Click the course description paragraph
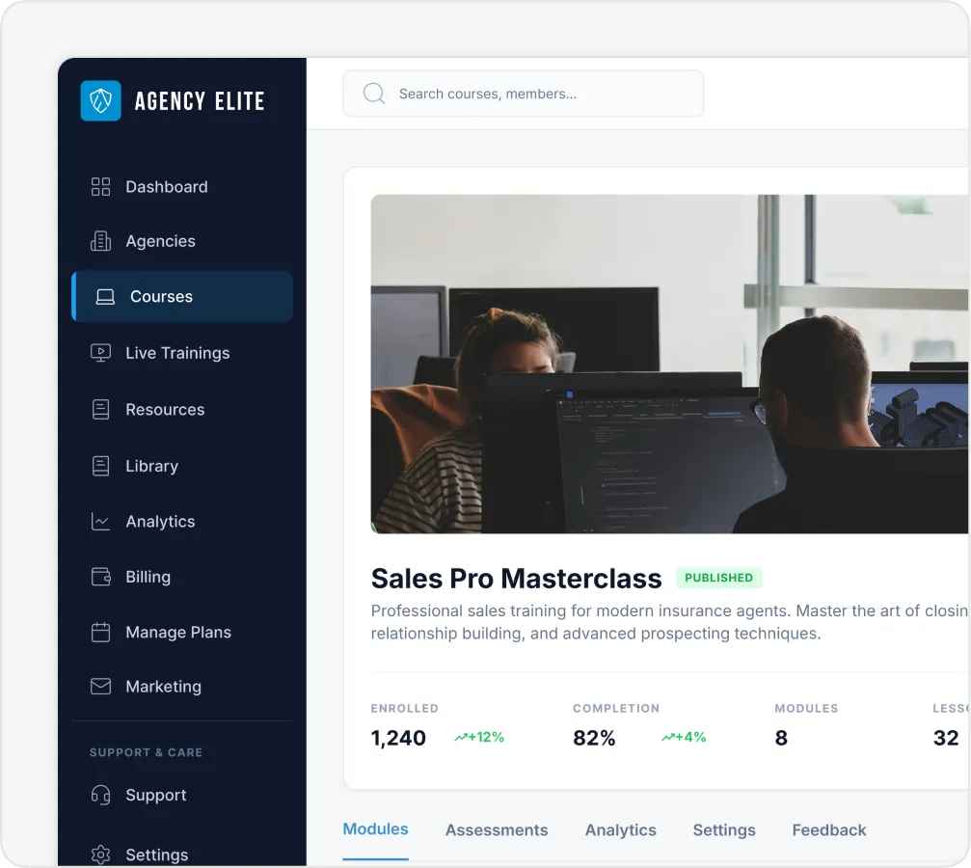This screenshot has width=971, height=868. [670, 622]
